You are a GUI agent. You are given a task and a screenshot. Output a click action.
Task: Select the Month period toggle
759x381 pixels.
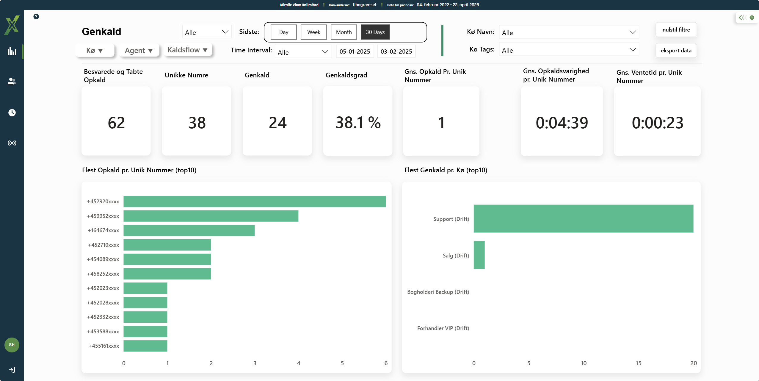click(x=344, y=32)
